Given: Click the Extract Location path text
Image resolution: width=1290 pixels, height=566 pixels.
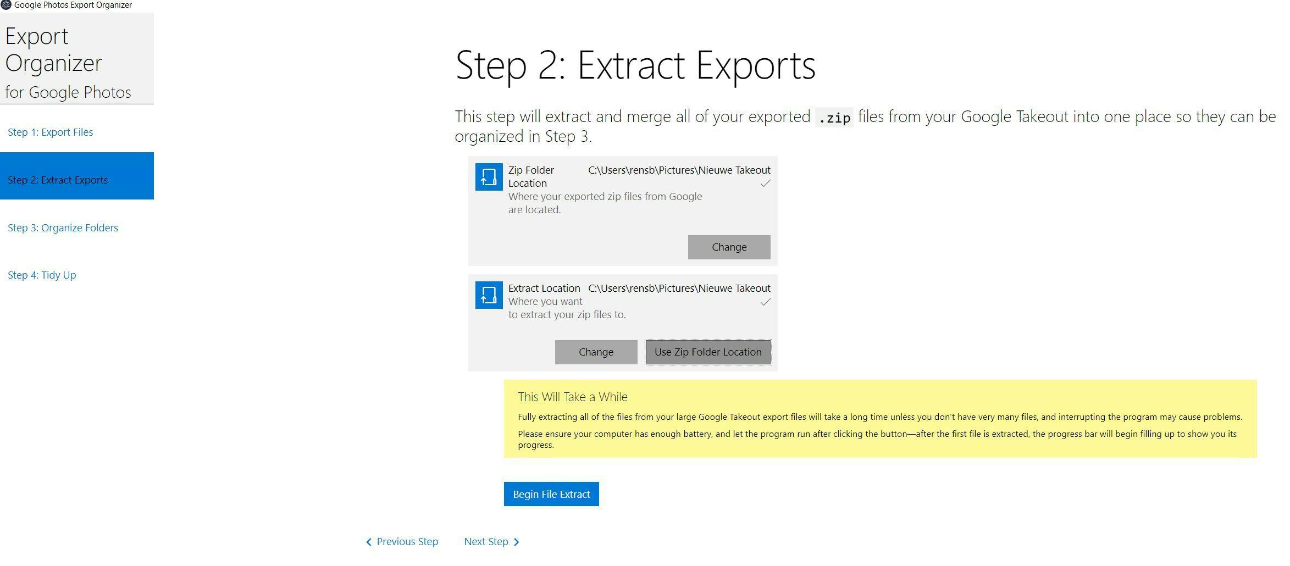Looking at the screenshot, I should [x=679, y=288].
